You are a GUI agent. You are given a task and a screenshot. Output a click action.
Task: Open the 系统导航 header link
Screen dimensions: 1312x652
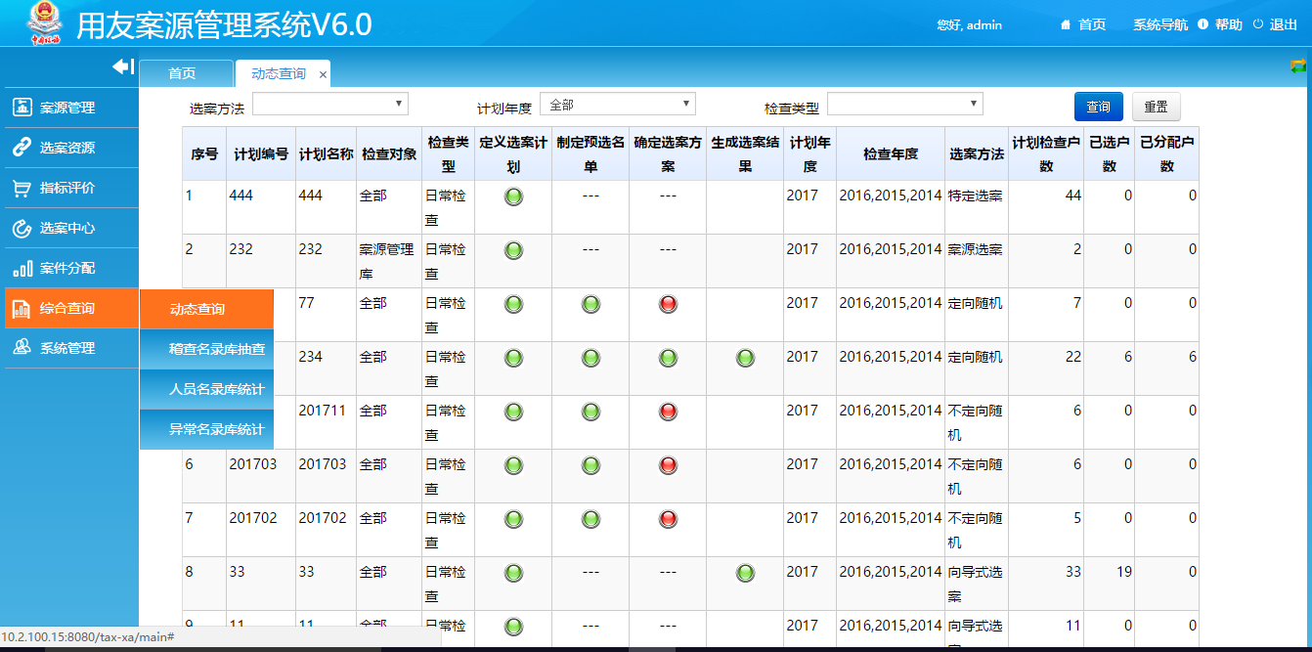tap(1160, 24)
